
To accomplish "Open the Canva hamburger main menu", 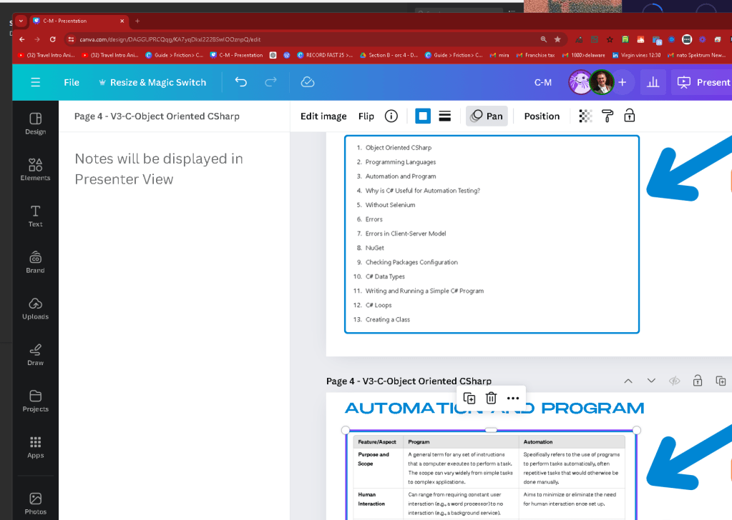I will [x=36, y=82].
